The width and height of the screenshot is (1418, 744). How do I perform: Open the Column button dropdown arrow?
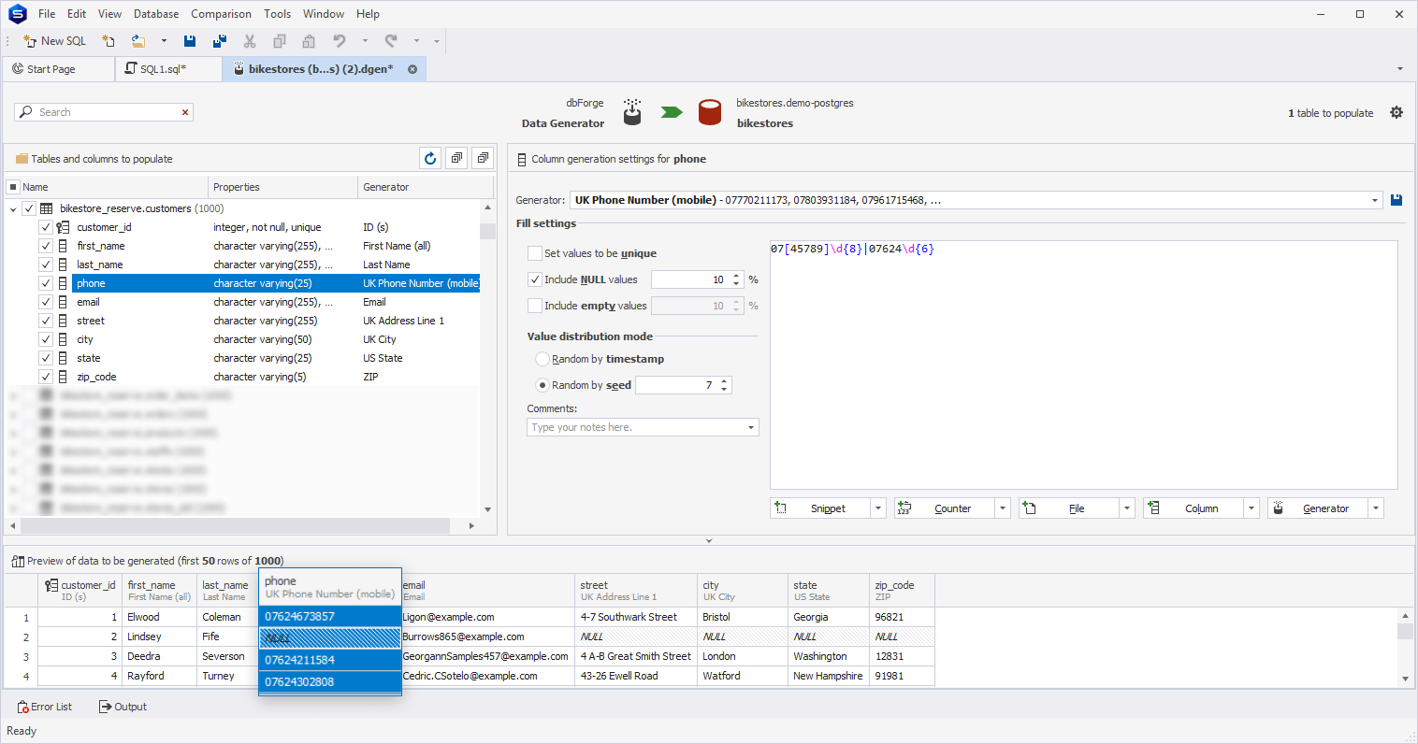click(1252, 508)
